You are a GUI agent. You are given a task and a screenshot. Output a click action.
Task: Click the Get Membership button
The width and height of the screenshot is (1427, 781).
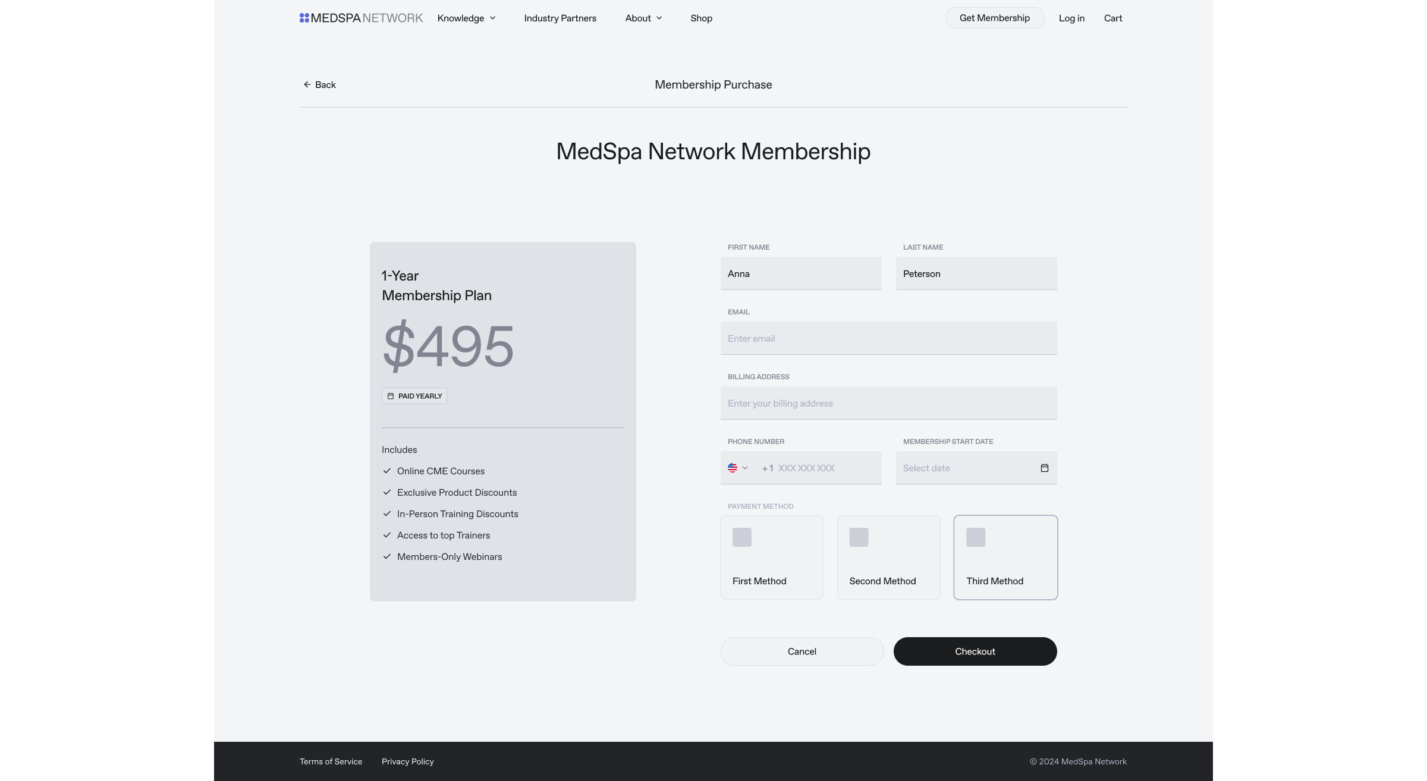(995, 18)
